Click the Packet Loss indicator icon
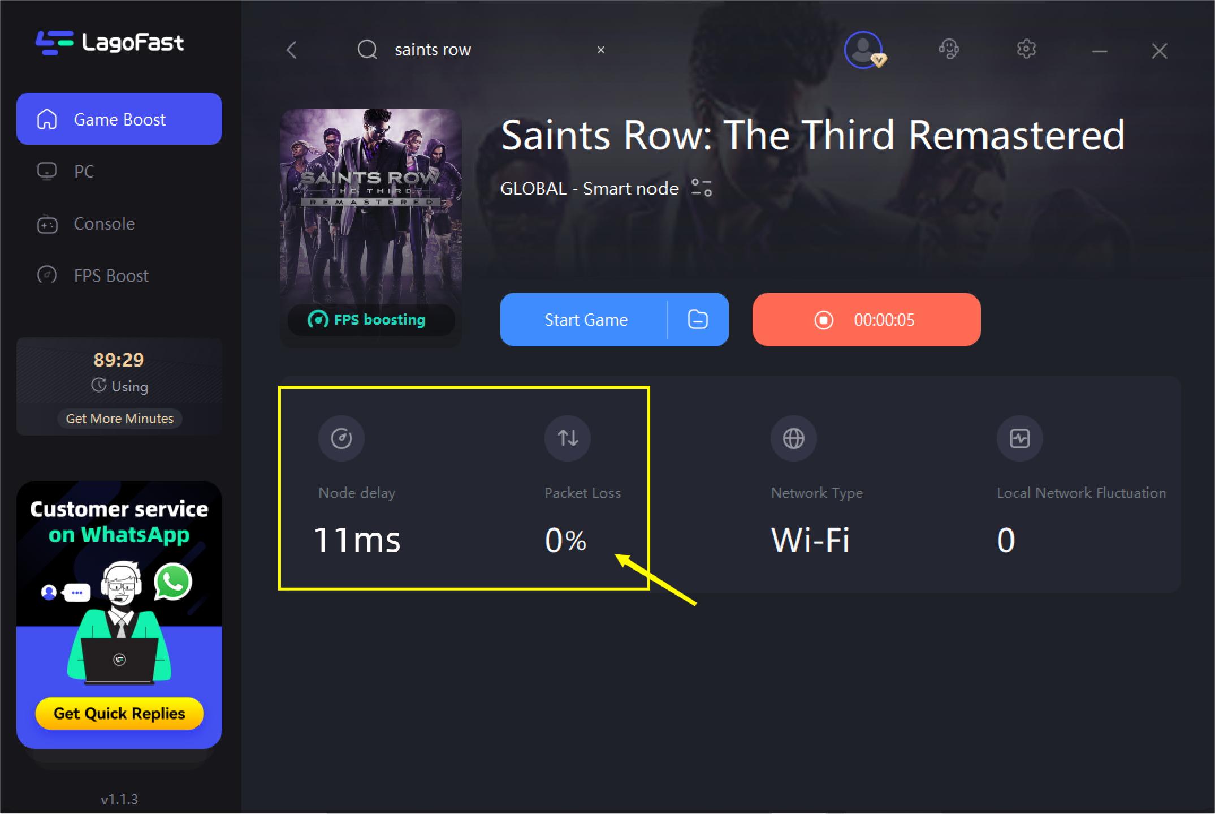 [x=567, y=437]
